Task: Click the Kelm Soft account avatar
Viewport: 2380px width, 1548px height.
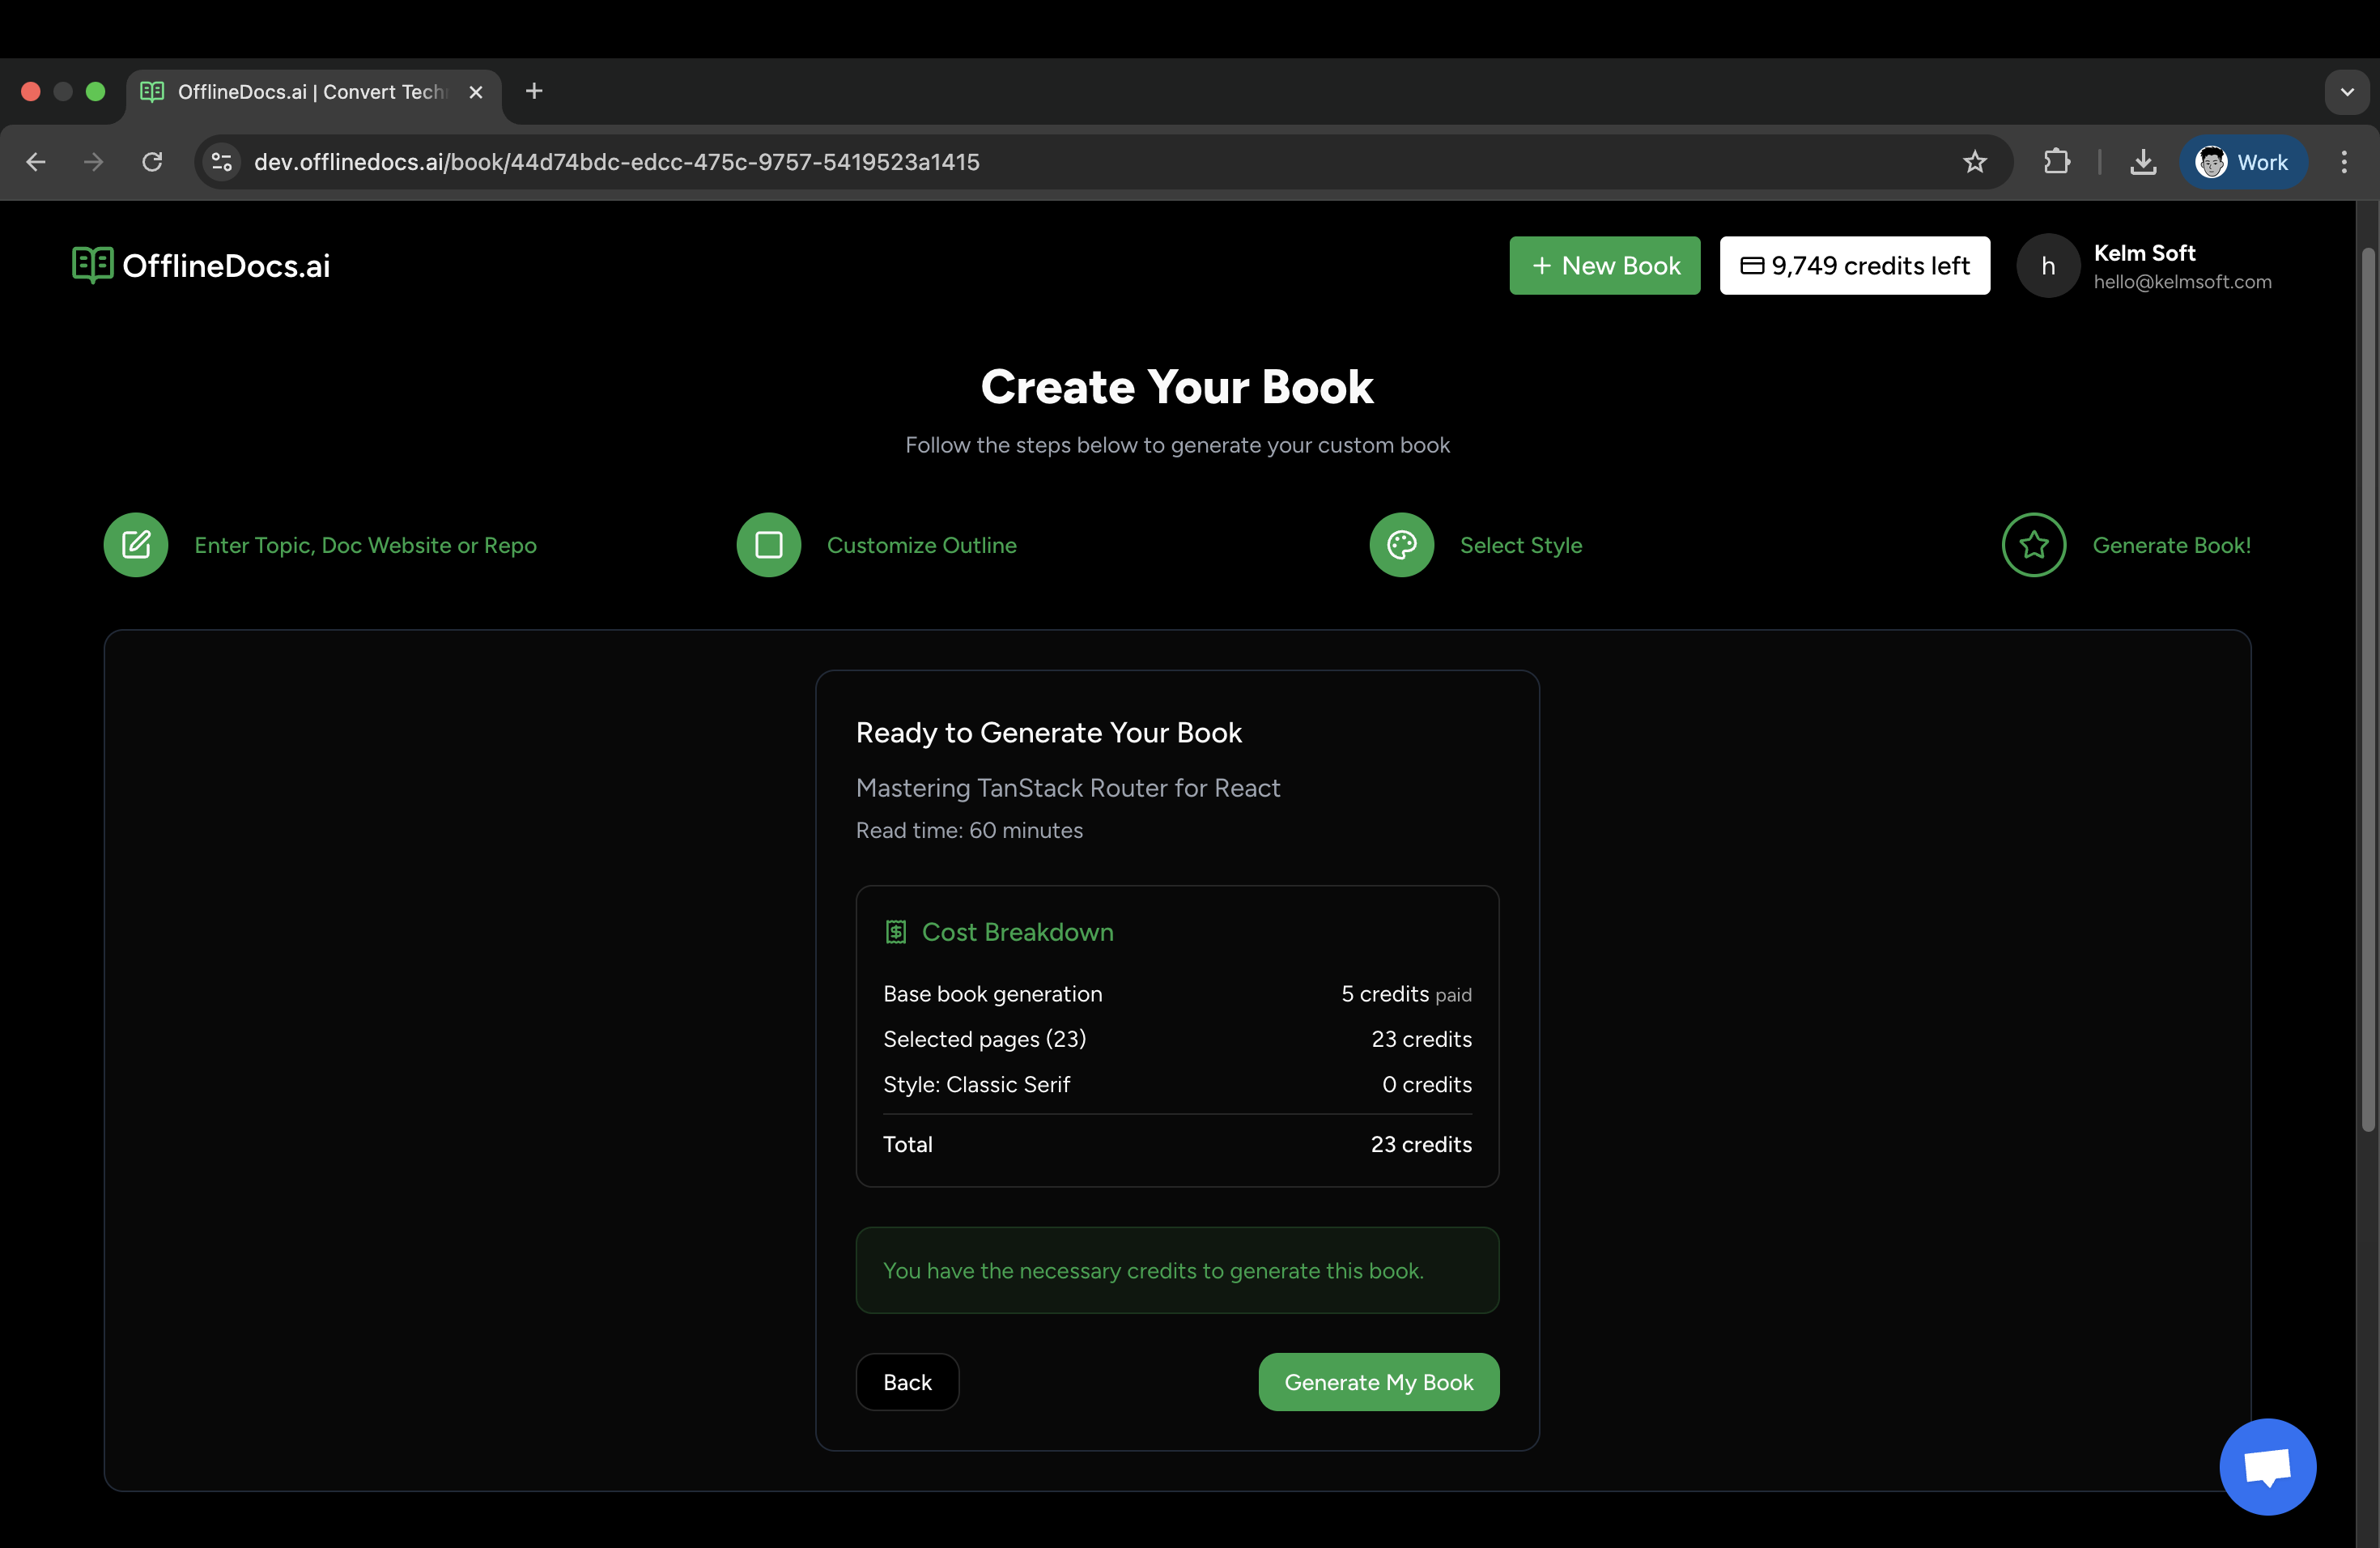Action: coord(2047,265)
